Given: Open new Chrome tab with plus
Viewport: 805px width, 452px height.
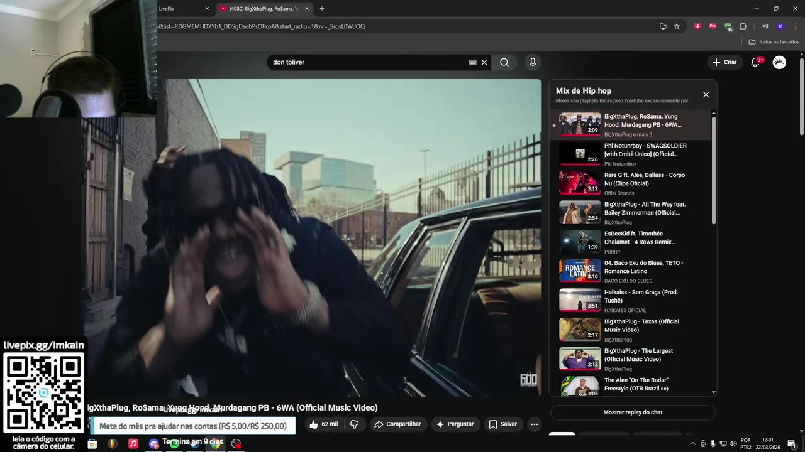Looking at the screenshot, I should pos(322,9).
